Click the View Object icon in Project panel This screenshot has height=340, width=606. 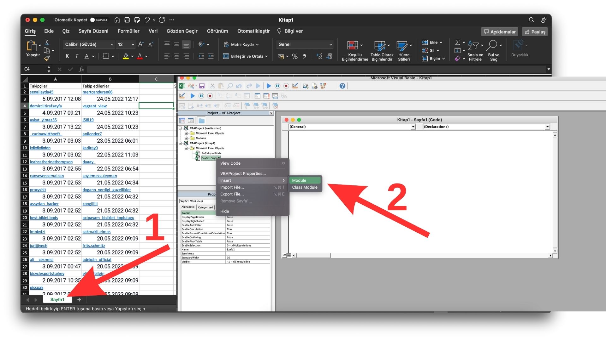tap(191, 121)
